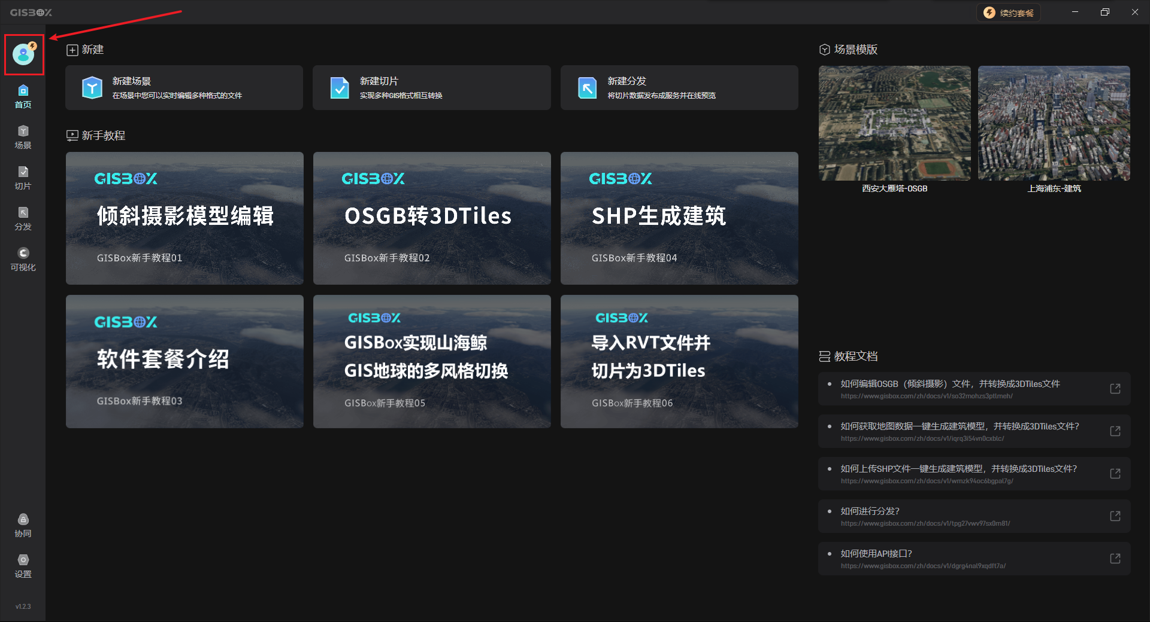Open tutorial 软件套餐介绍 card
The image size is (1150, 622).
(x=184, y=361)
